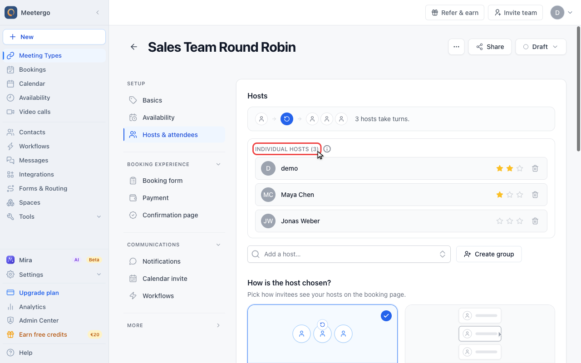Image resolution: width=581 pixels, height=363 pixels.
Task: Open Integrations in sidebar
Action: (54, 174)
